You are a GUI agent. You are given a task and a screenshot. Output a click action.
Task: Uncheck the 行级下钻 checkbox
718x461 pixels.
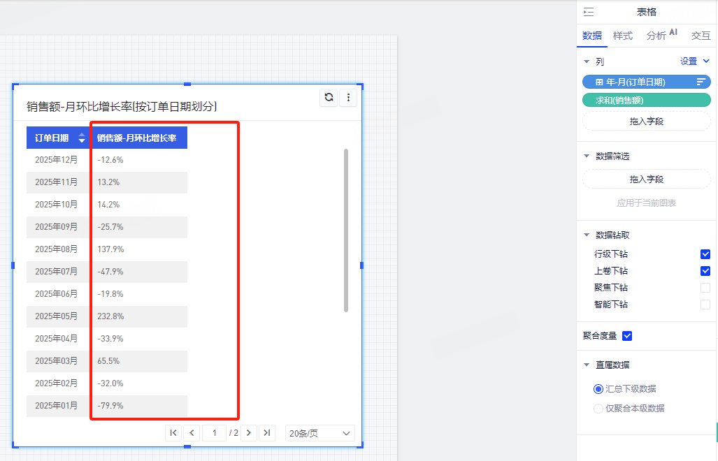pos(705,254)
